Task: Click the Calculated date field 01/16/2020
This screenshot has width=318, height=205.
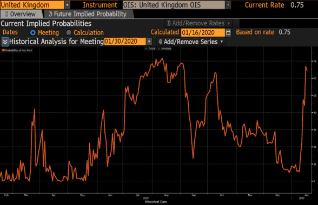Action: tap(203, 32)
